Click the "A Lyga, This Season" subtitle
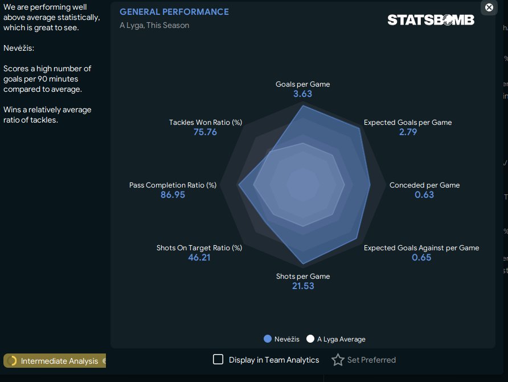The height and width of the screenshot is (382, 508). [x=154, y=26]
